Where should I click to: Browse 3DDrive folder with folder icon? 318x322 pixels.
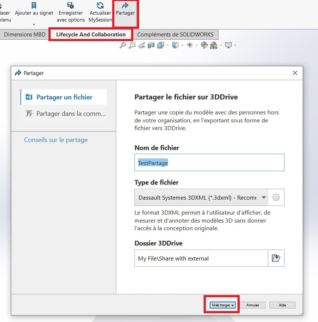coord(276,258)
